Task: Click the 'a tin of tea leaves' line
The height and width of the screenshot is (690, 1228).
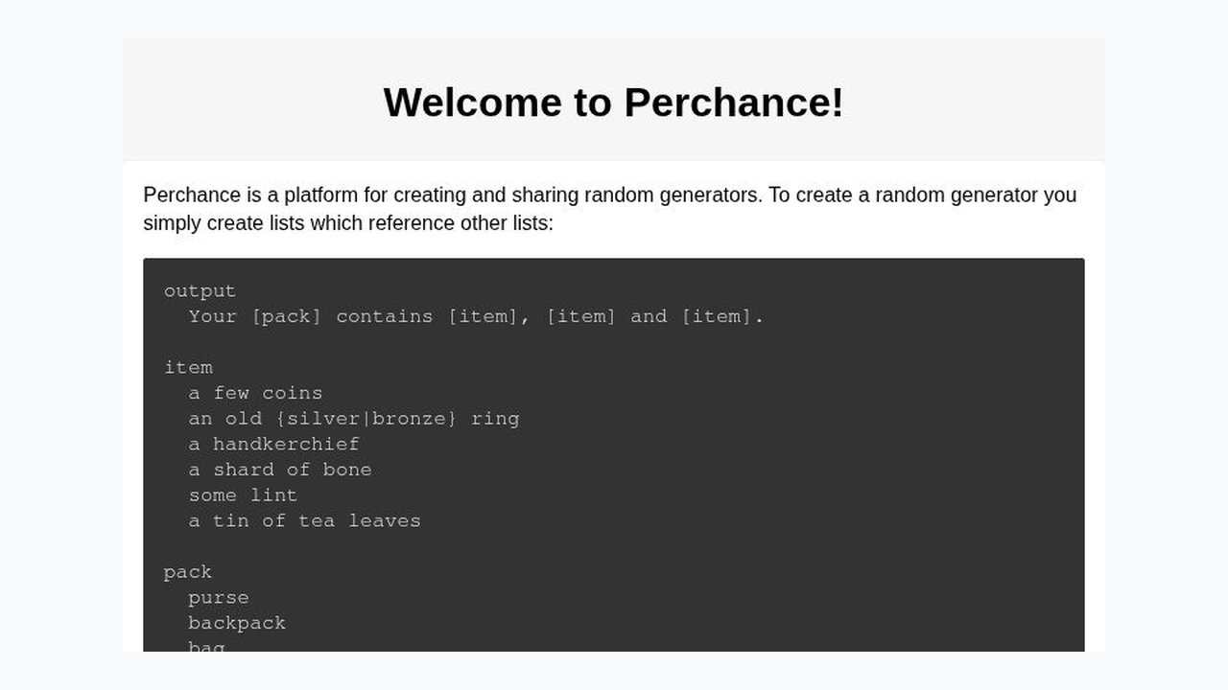Action: click(305, 520)
